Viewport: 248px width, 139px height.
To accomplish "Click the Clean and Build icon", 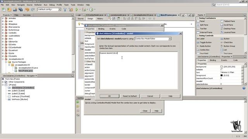I will (x=71, y=9).
